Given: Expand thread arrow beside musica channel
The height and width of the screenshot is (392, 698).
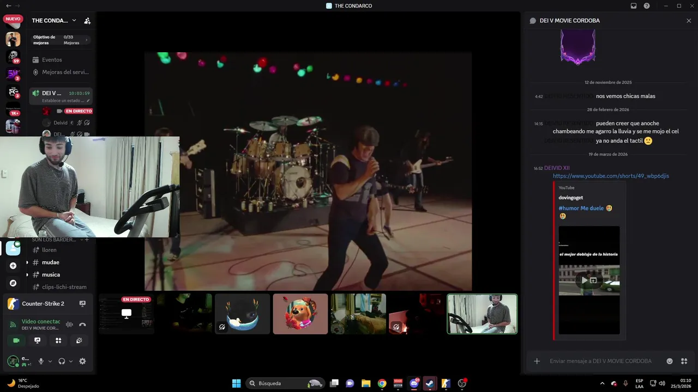Looking at the screenshot, I should click(27, 275).
